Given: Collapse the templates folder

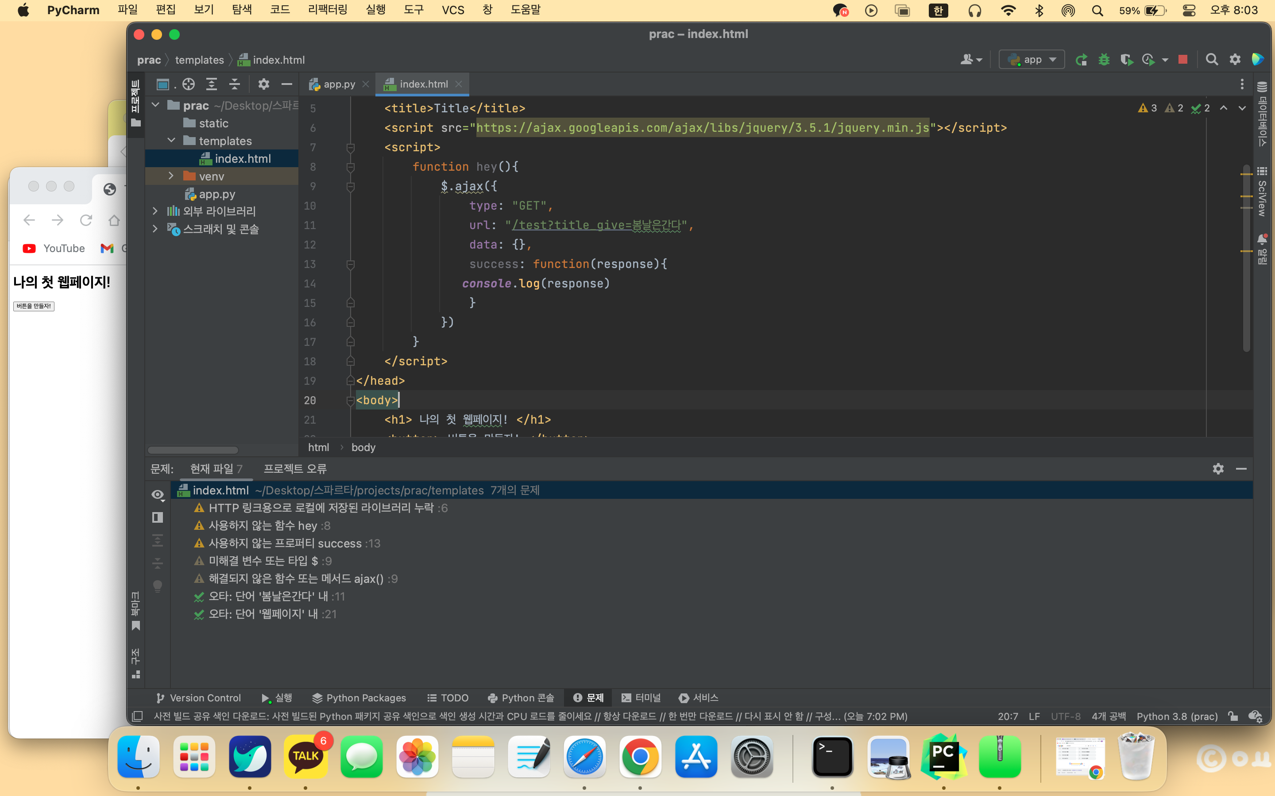Looking at the screenshot, I should [171, 141].
